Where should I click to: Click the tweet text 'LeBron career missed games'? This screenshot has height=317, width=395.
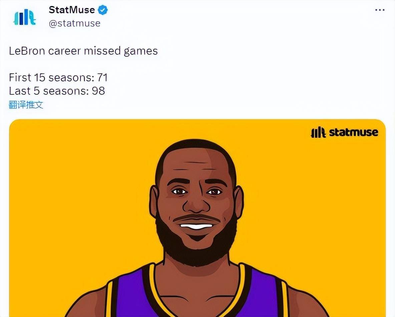click(83, 51)
